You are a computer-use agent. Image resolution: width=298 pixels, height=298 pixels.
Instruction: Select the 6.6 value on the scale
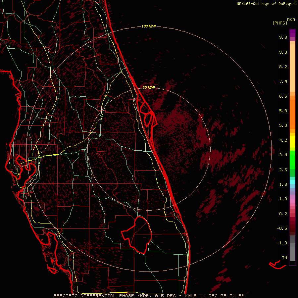[x=283, y=96]
